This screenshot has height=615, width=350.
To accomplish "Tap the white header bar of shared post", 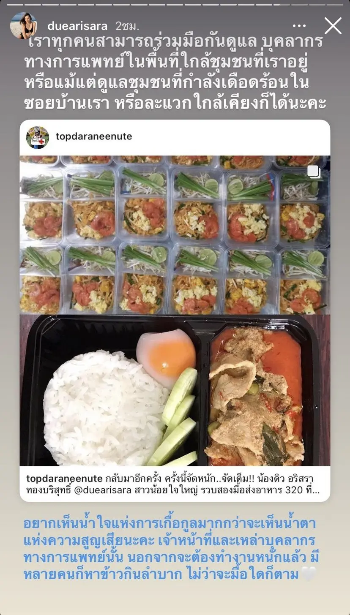I will point(175,137).
